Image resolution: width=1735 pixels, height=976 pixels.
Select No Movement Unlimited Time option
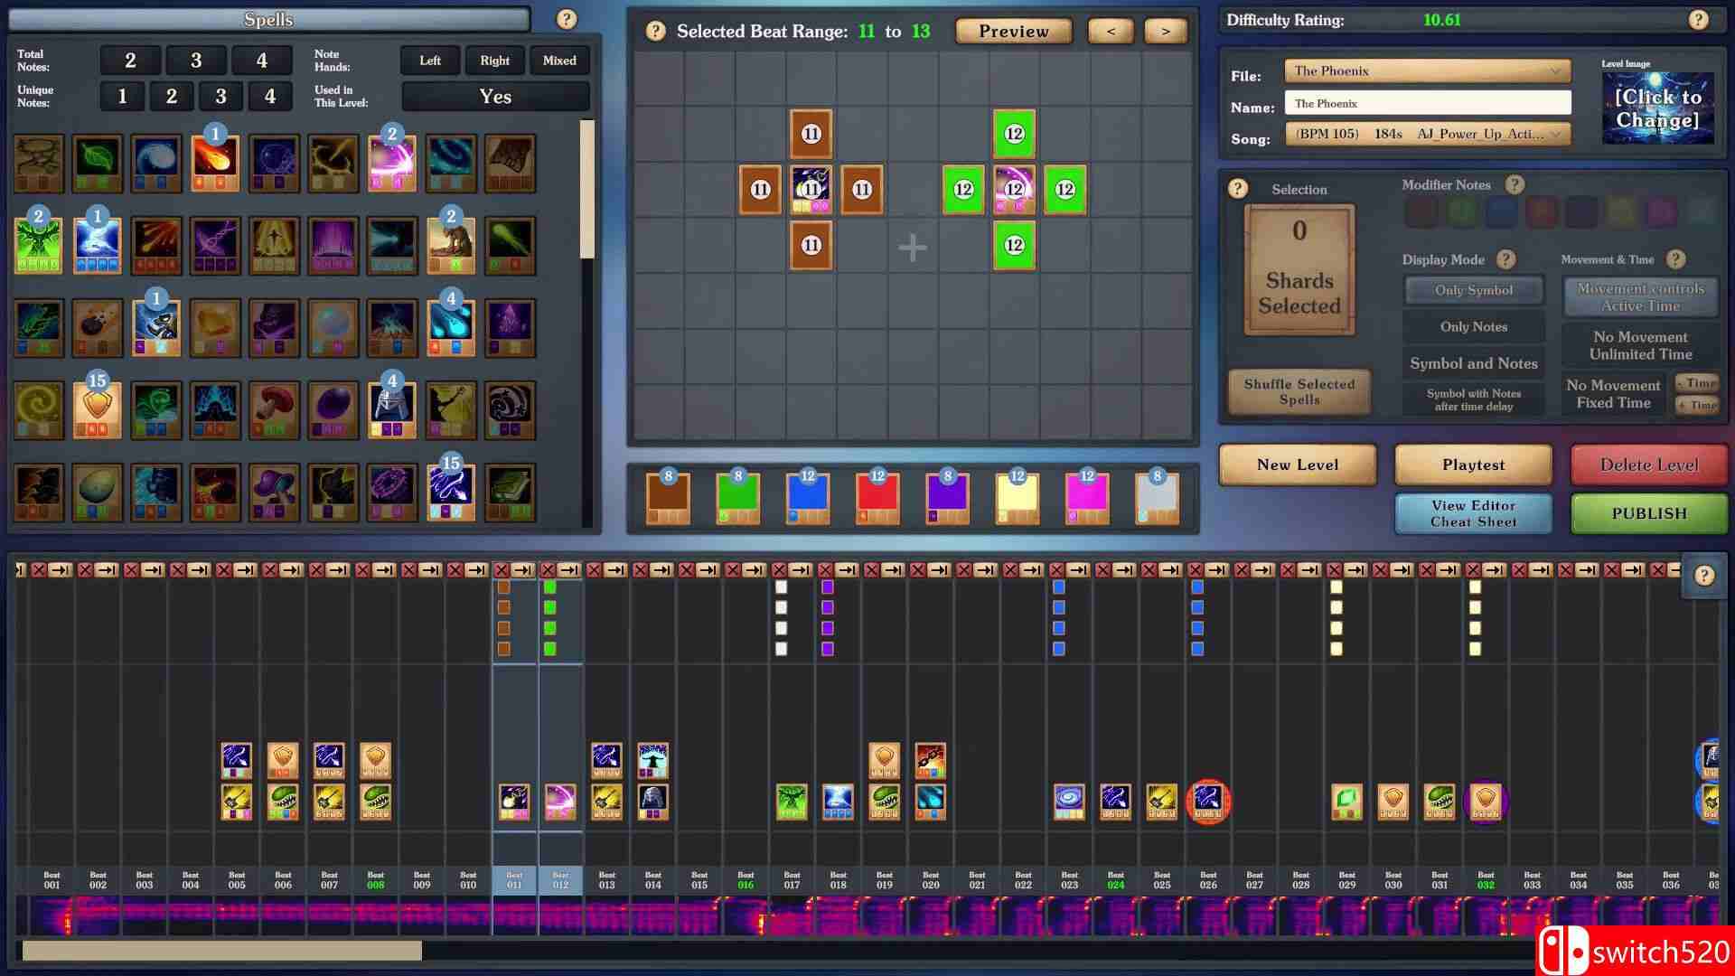click(x=1639, y=345)
